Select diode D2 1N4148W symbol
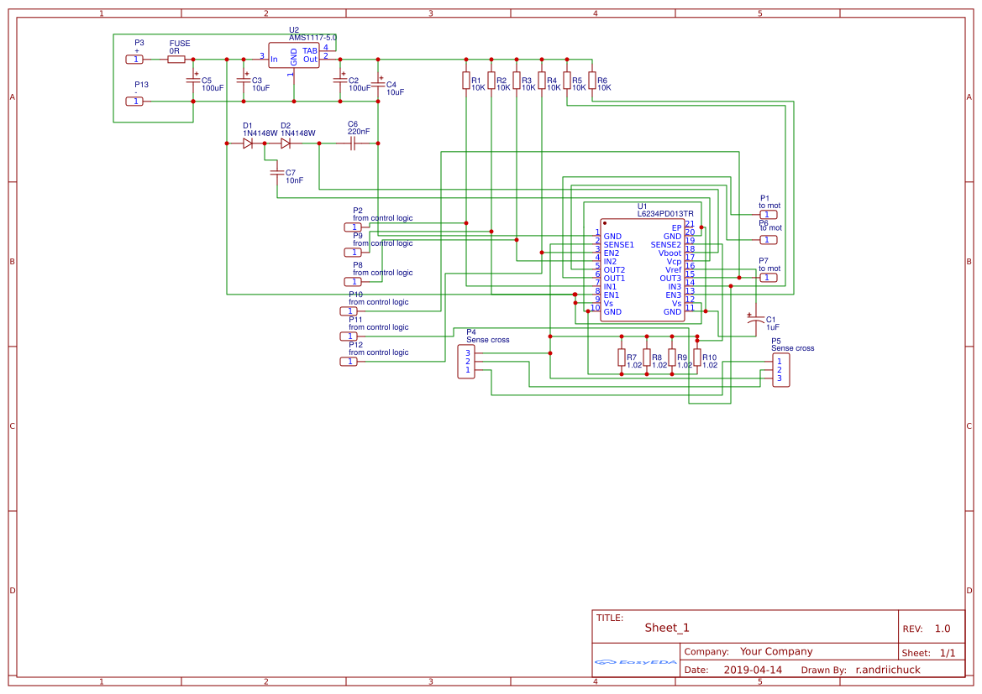The height and width of the screenshot is (694, 982). point(286,143)
